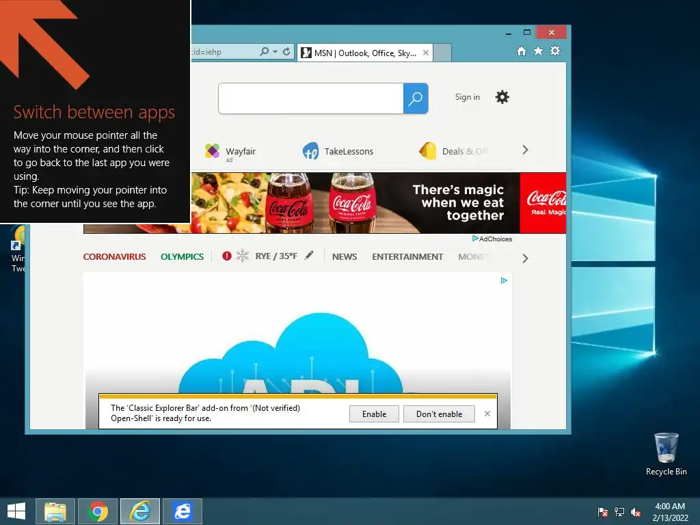The width and height of the screenshot is (700, 525).
Task: Open the NEWS section
Action: 345,257
